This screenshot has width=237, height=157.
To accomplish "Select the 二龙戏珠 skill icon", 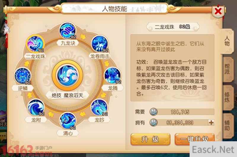I will tap(35, 44).
